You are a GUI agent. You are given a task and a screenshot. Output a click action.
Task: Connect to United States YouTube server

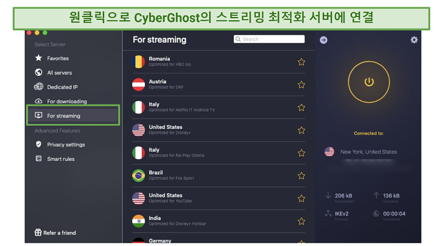[219, 198]
